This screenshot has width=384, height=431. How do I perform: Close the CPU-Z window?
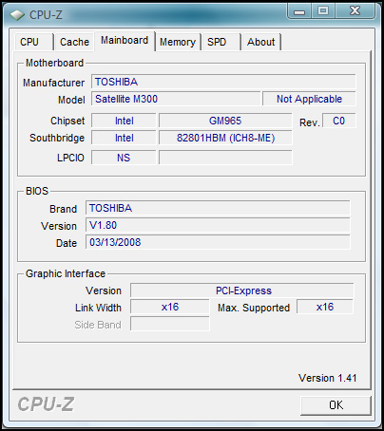click(x=355, y=11)
